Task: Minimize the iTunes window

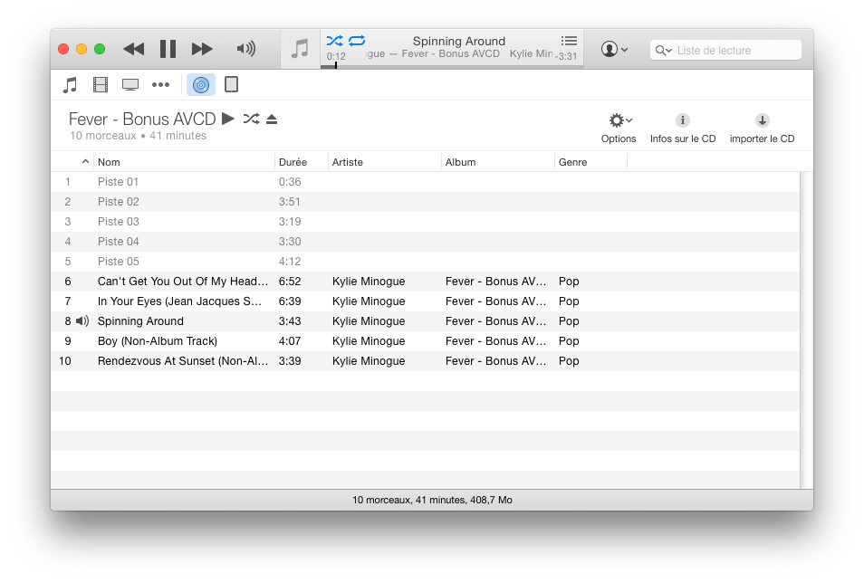Action: point(82,49)
